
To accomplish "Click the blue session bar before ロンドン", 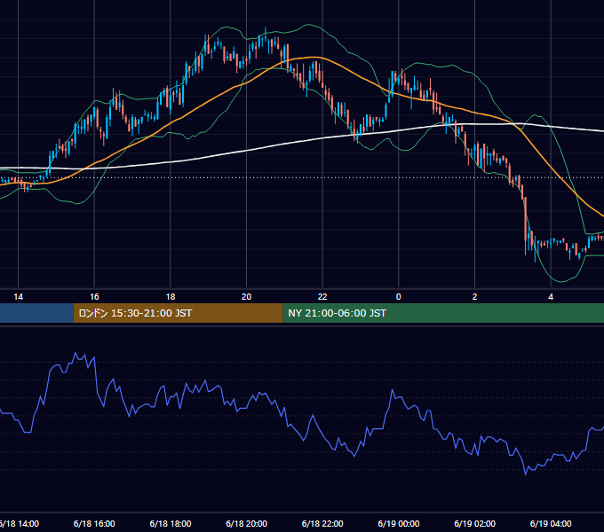I will tap(36, 313).
